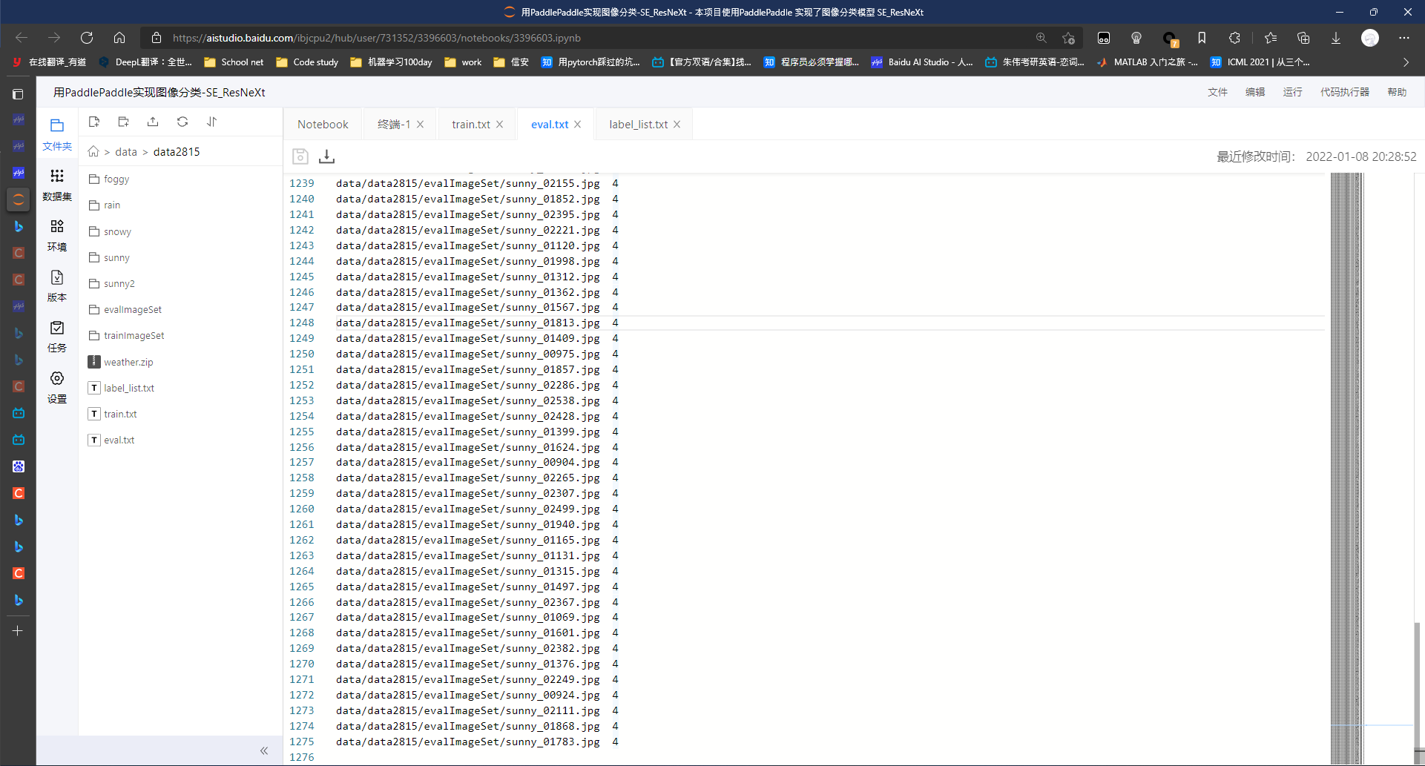Click the data breadcrumb link
1425x766 pixels.
pos(126,151)
